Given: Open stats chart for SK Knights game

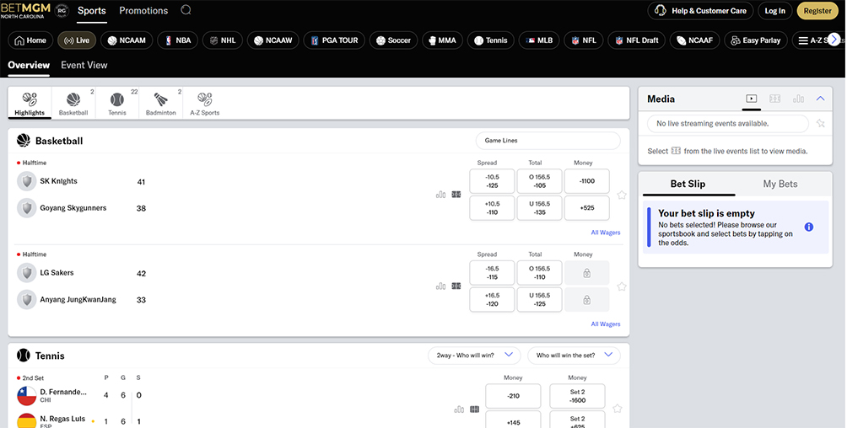Looking at the screenshot, I should [440, 195].
